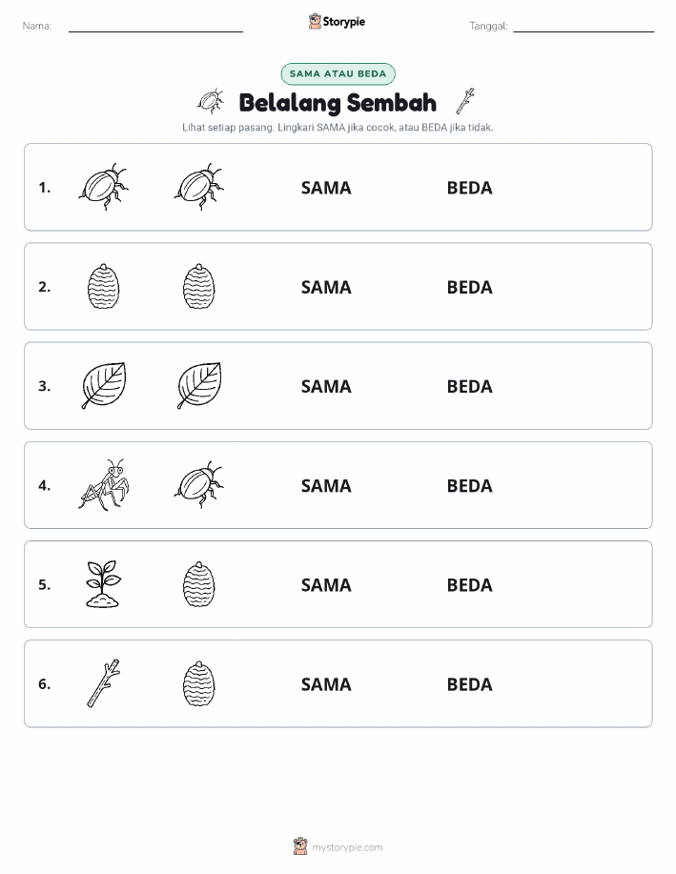Choose BEDA in row 5

470,584
